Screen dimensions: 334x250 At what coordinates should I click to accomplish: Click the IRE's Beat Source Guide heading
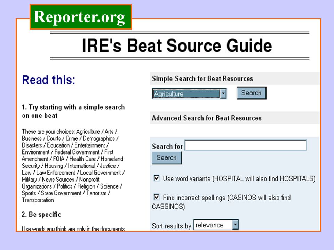point(177,45)
